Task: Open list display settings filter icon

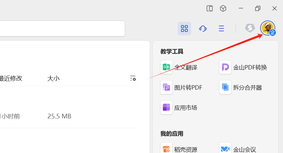Action: pos(133,78)
